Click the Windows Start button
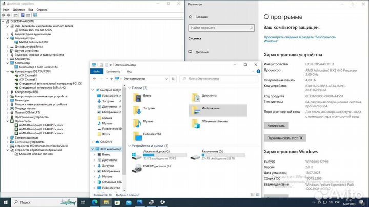 pos(5,202)
